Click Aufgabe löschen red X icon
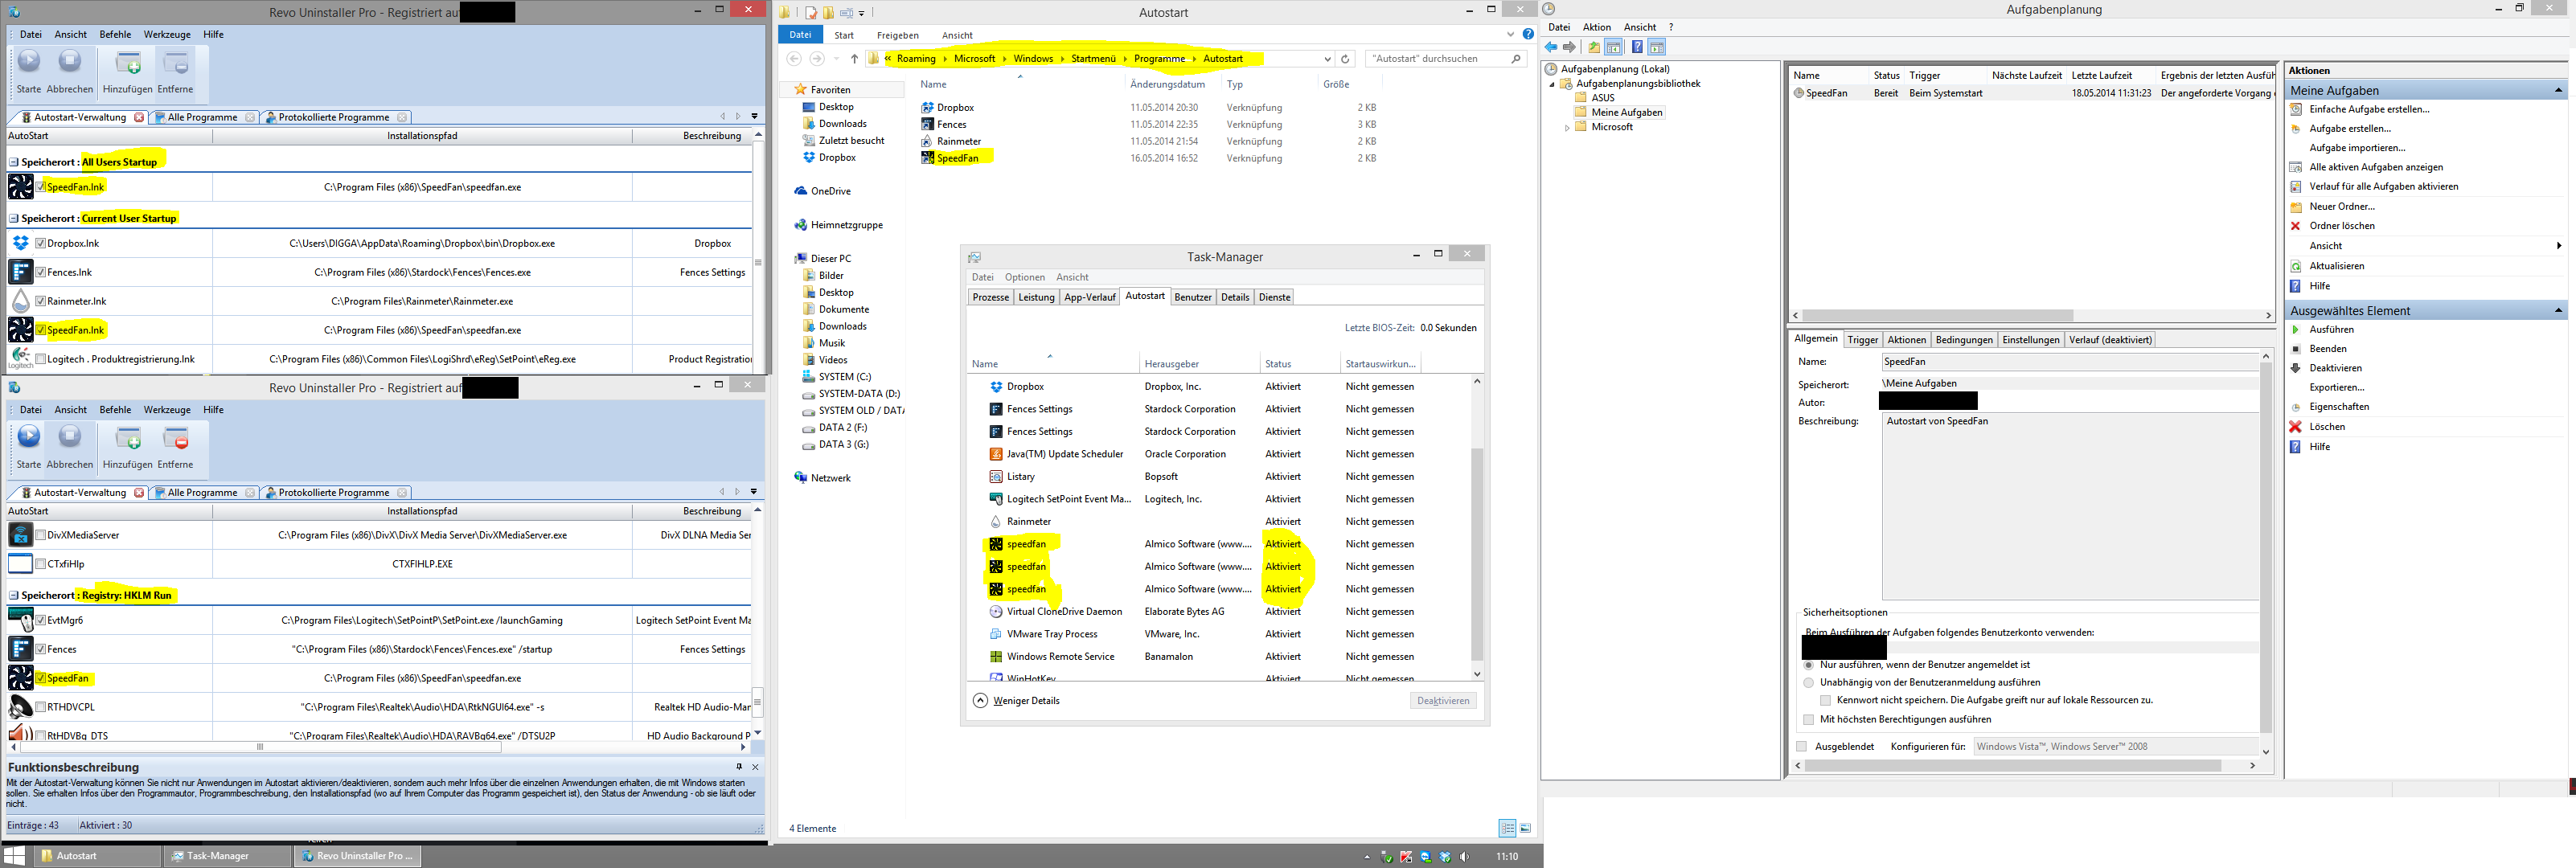2576x868 pixels. click(x=2296, y=427)
